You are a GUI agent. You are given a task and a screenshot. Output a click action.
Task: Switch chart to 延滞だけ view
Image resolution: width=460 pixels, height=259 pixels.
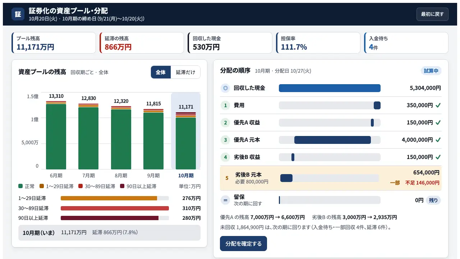[185, 72]
